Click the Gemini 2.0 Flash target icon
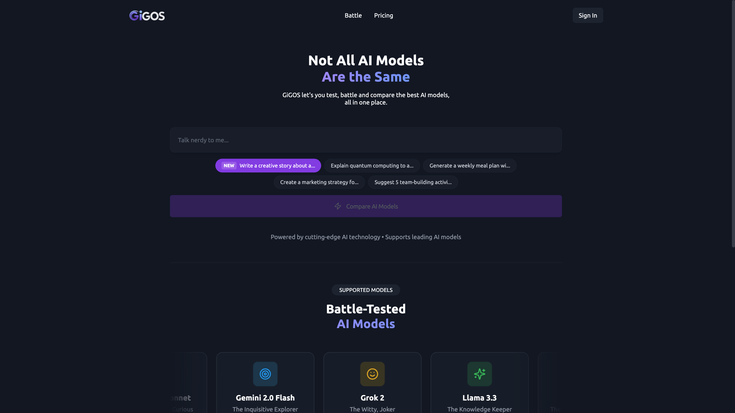This screenshot has width=735, height=413. (265, 374)
